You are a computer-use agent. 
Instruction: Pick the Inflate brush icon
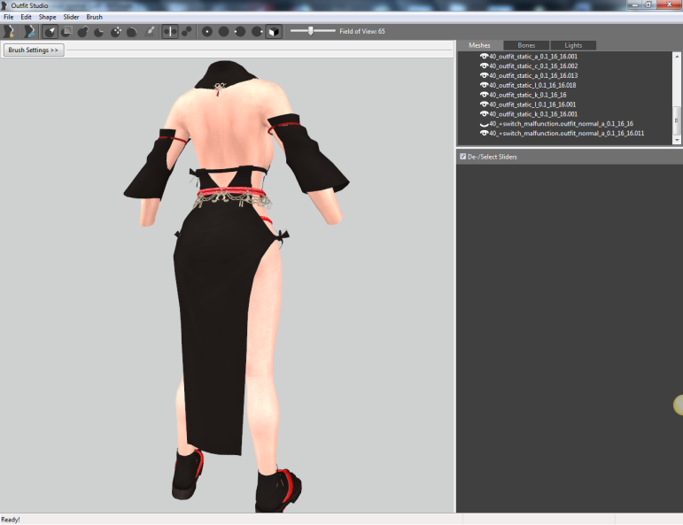click(x=82, y=31)
